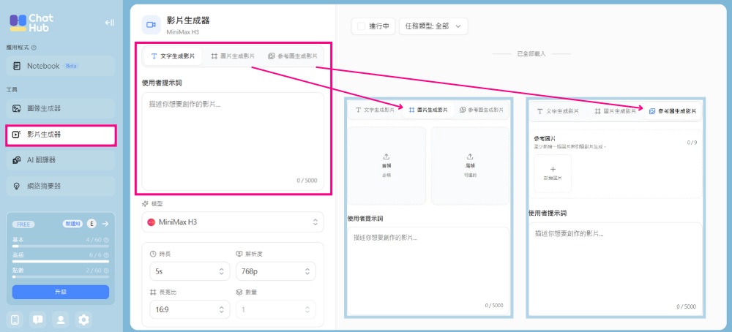This screenshot has width=732, height=332.
Task: Click the 基本 usage progress bar
Action: pos(61,246)
